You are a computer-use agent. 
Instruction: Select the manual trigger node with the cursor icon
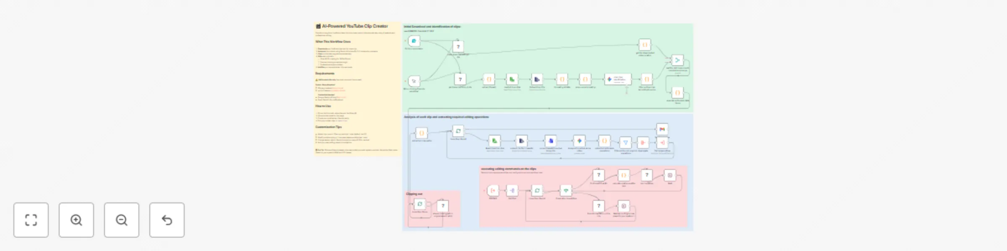coord(414,81)
